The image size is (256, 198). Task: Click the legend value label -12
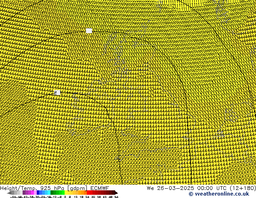pos(54,197)
